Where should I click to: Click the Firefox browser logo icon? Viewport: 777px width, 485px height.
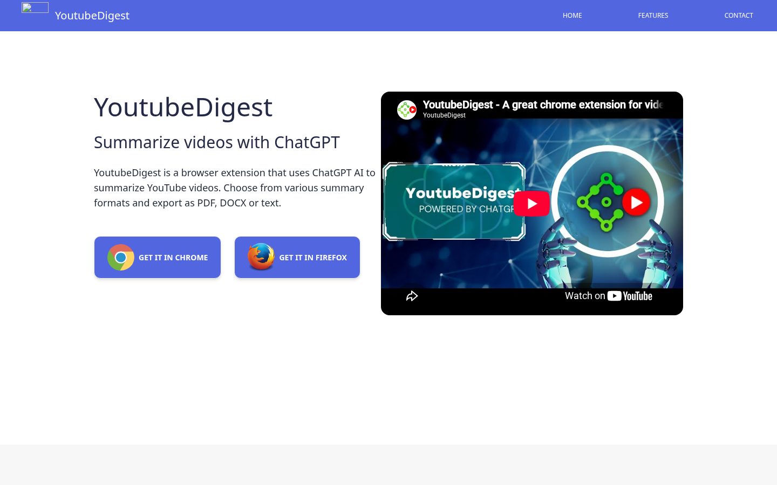[x=261, y=257]
